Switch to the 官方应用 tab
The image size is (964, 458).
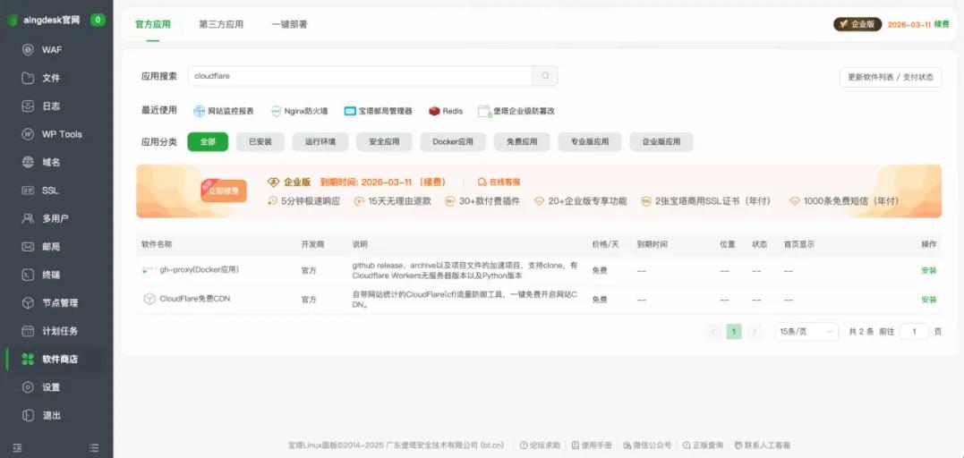click(152, 24)
